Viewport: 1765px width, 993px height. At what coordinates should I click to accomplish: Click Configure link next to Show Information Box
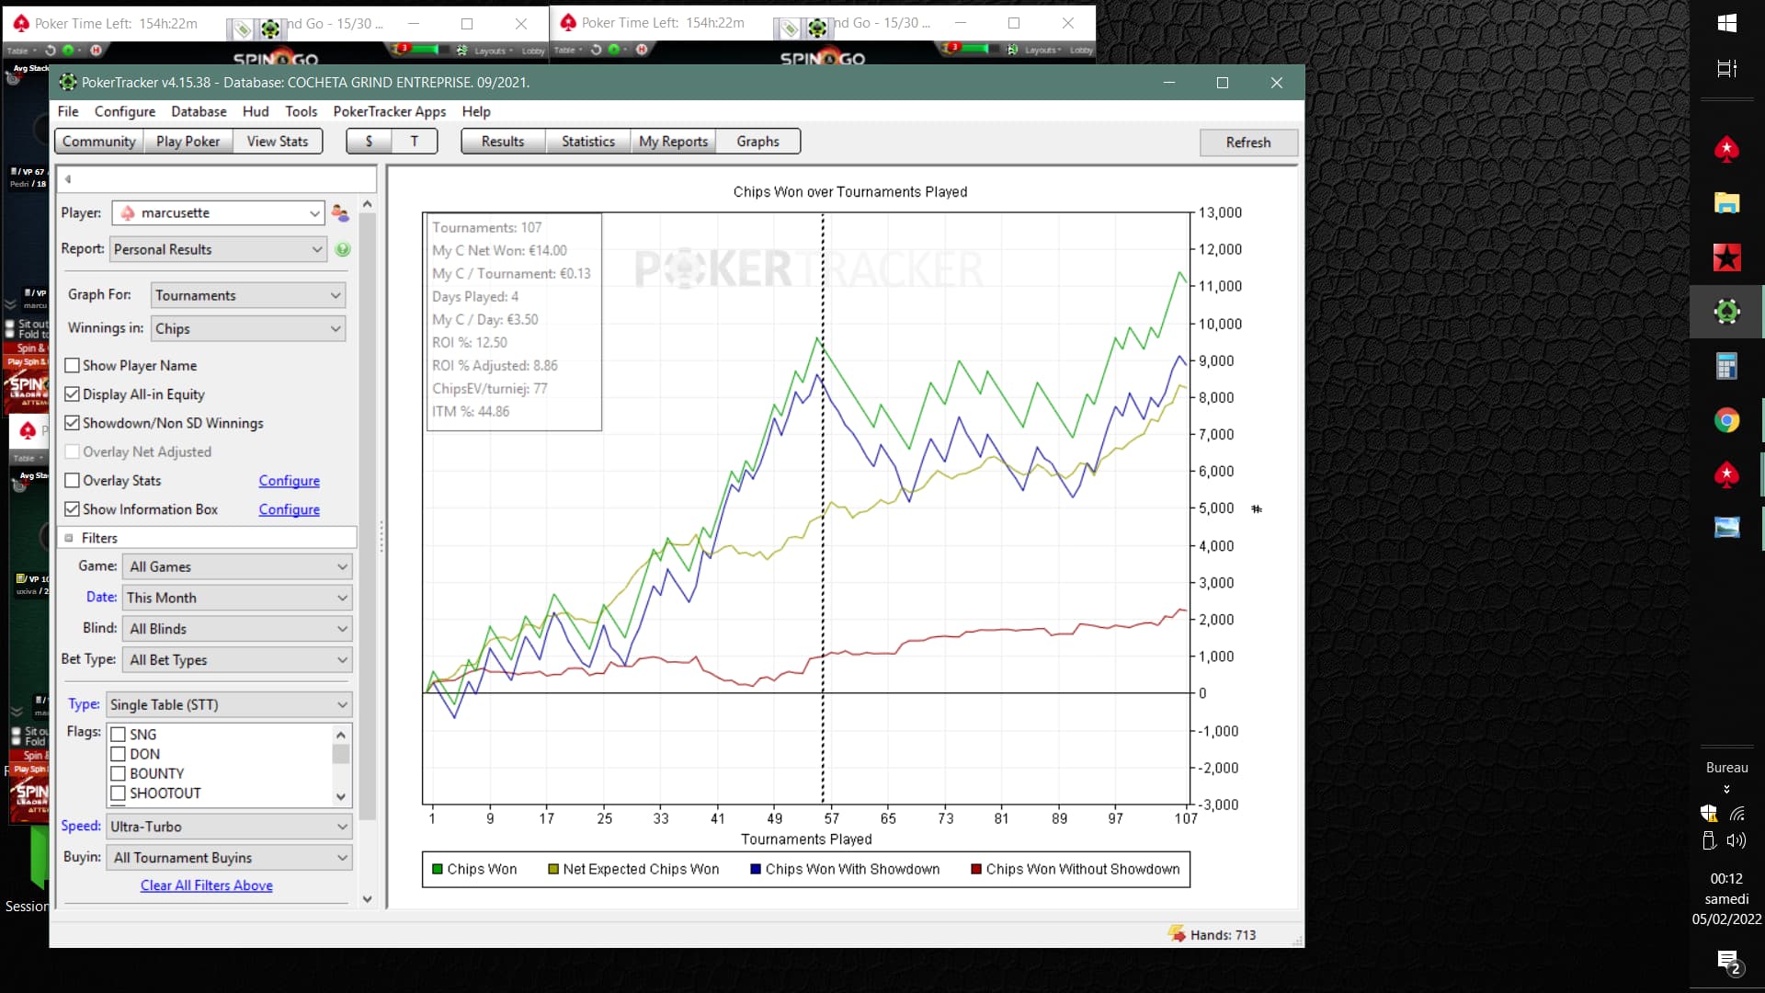point(289,509)
